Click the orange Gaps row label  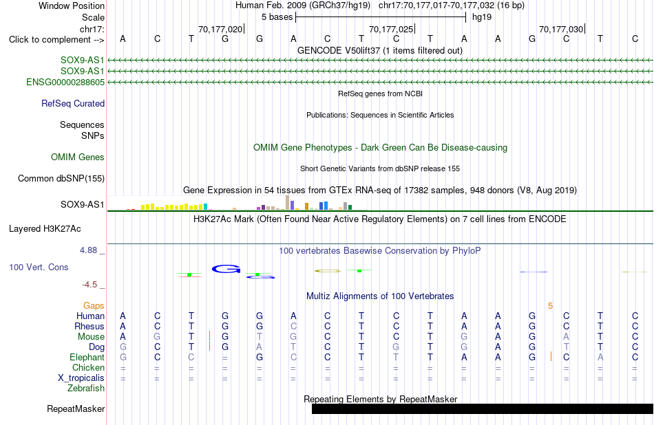pyautogui.click(x=94, y=306)
